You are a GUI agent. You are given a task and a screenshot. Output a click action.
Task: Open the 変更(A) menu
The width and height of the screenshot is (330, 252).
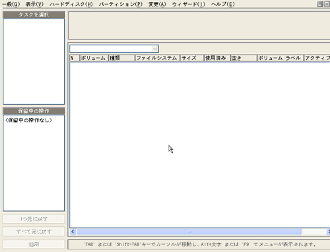click(157, 4)
